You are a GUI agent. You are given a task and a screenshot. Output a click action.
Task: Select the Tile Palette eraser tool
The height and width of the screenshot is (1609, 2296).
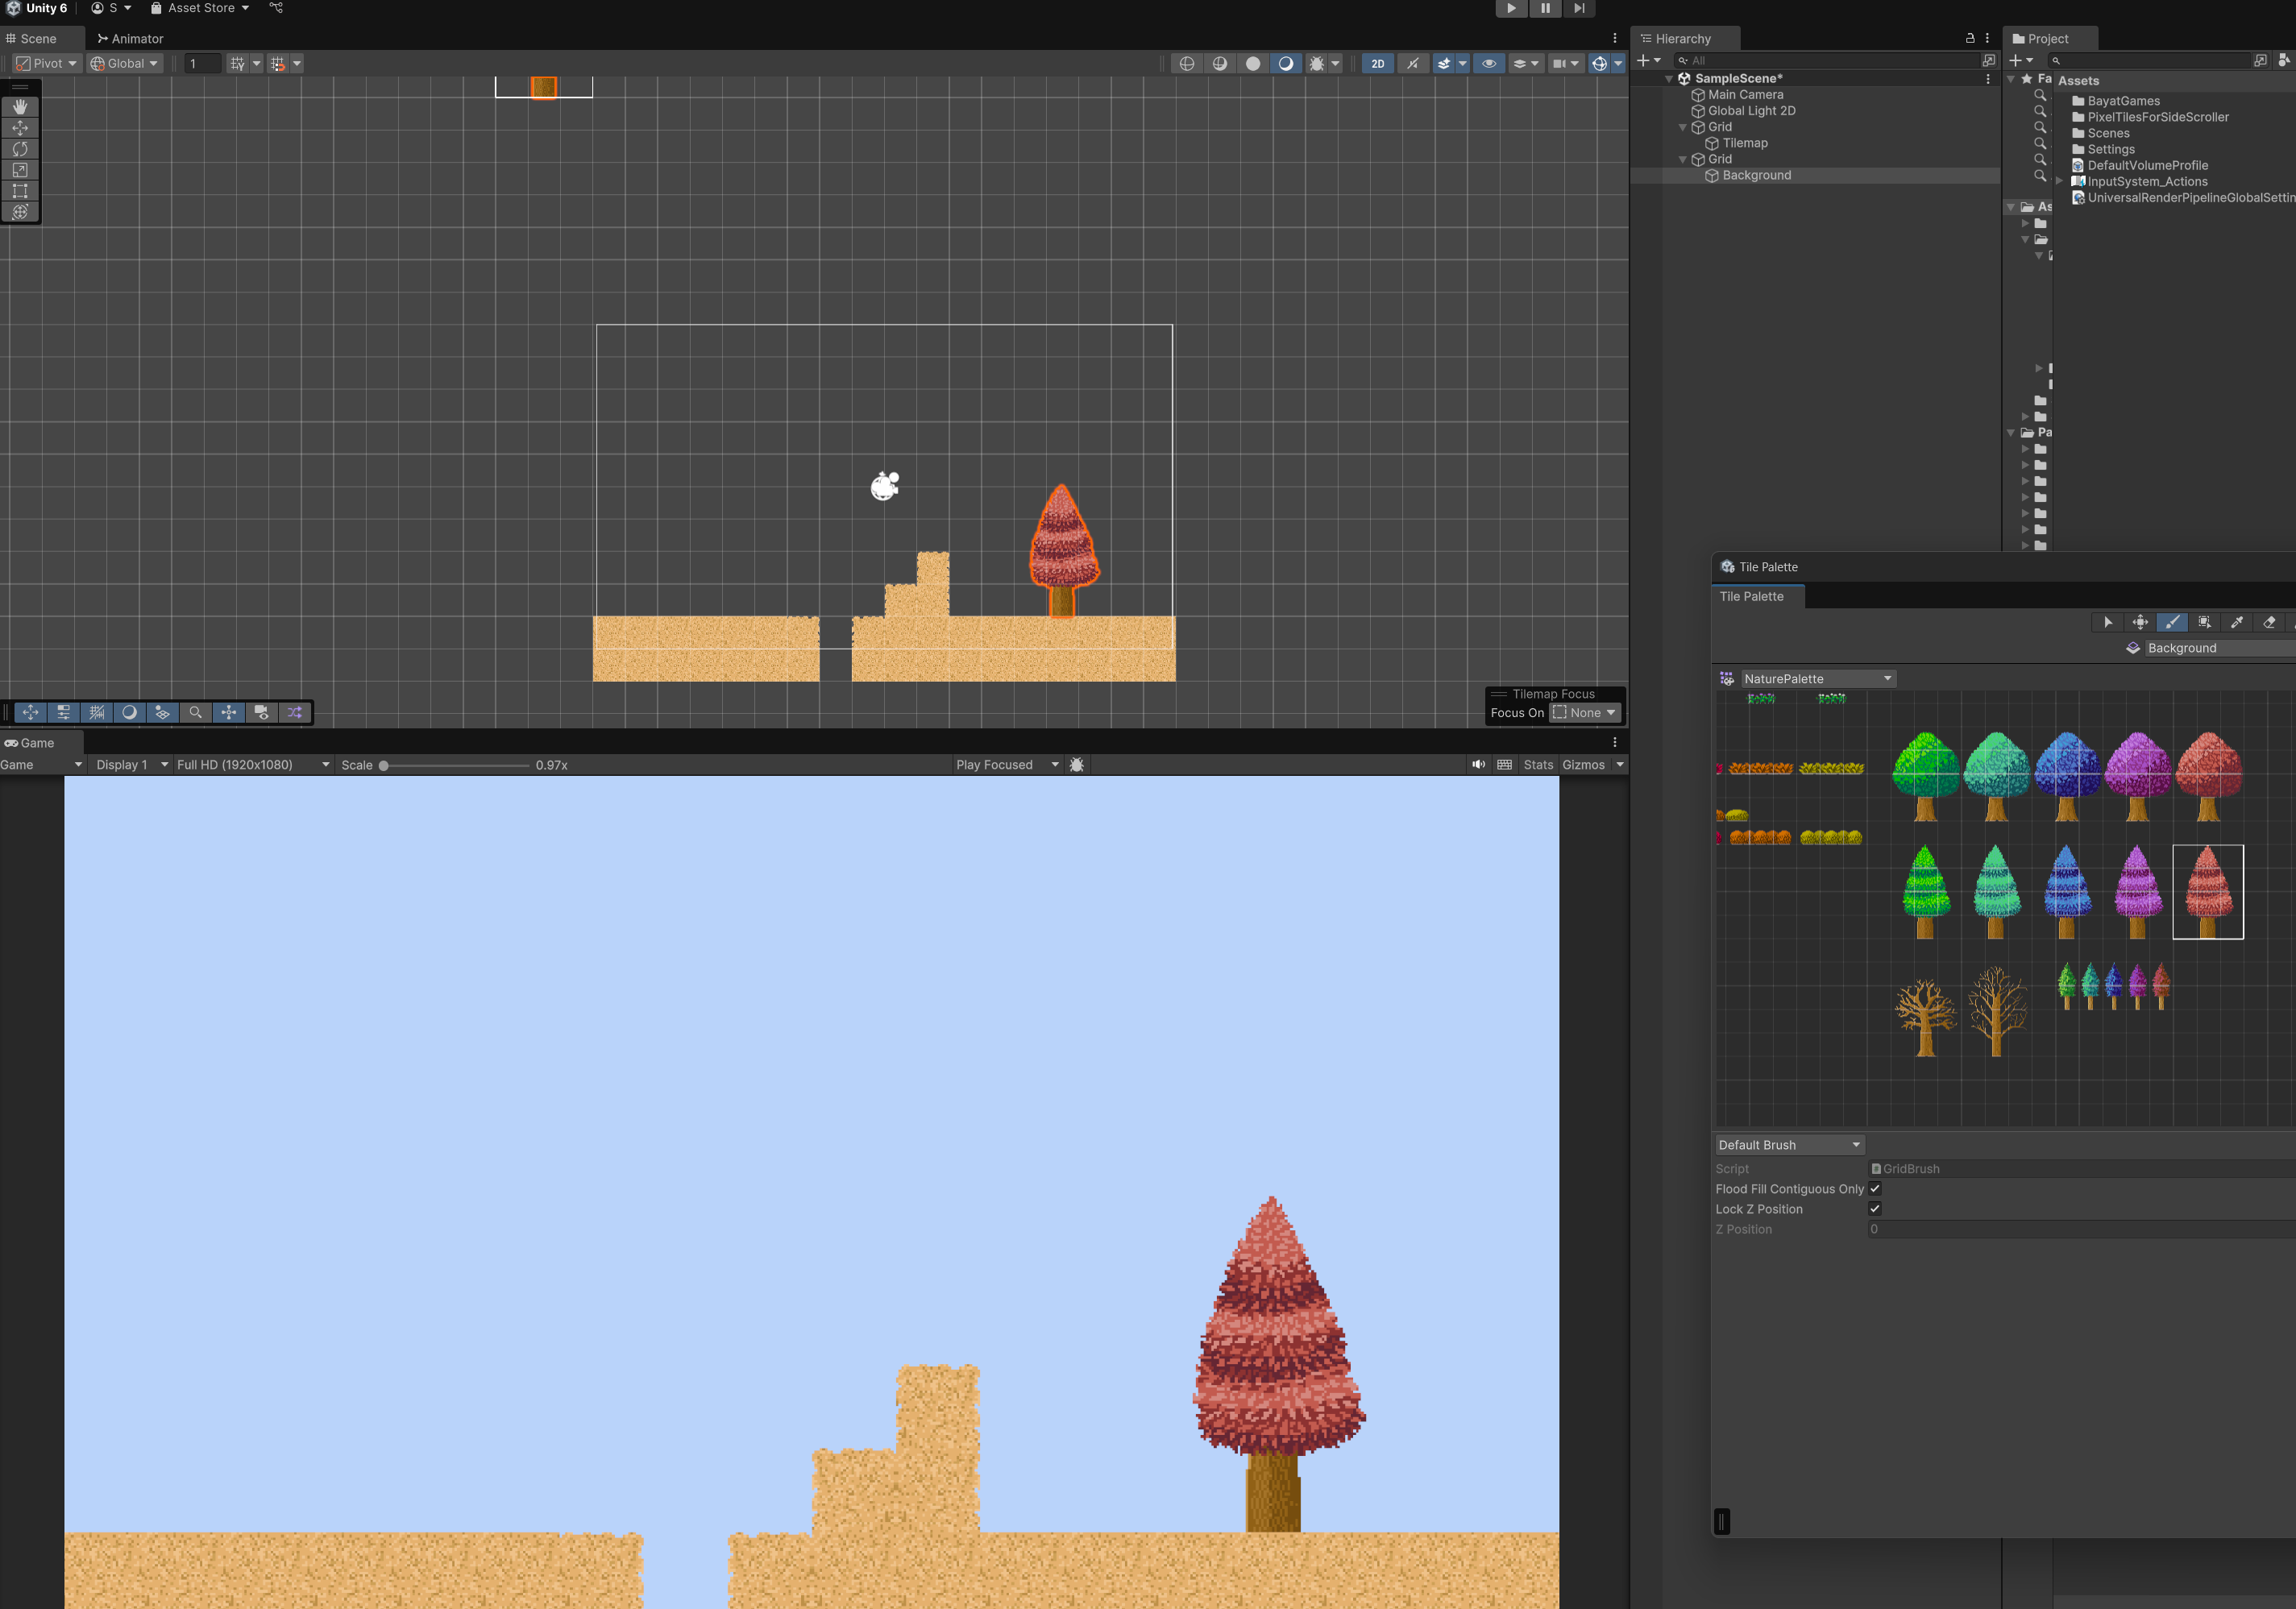2269,622
